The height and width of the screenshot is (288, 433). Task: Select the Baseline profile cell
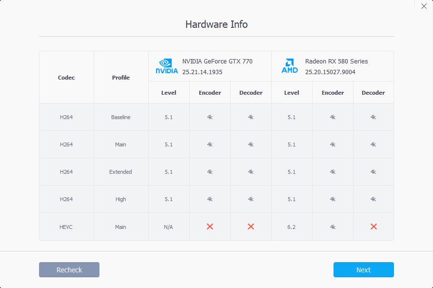120,117
